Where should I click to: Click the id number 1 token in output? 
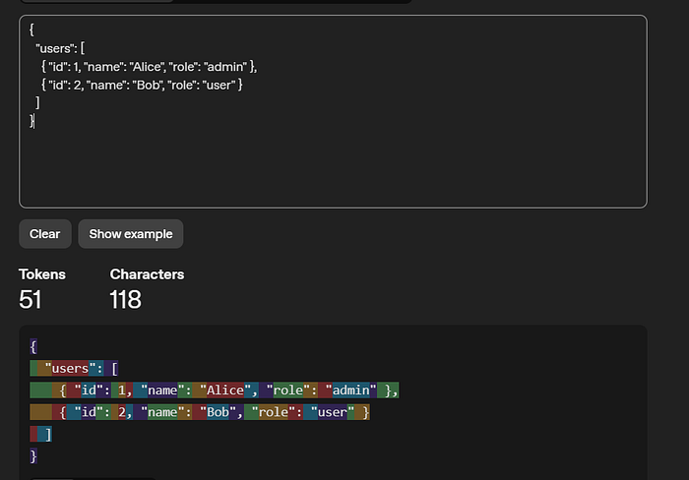122,390
